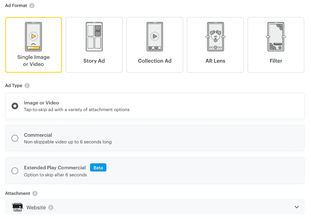Select the AR Lens format card
The width and height of the screenshot is (311, 219).
[215, 45]
